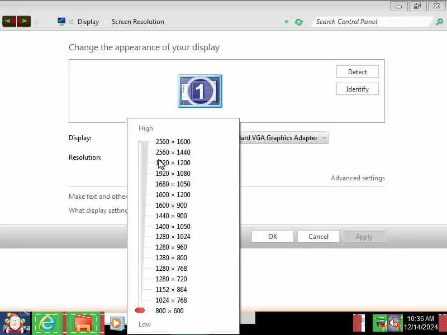Select the monitor 1 display thumbnail
Screen dimensions: 447x335
[200, 91]
